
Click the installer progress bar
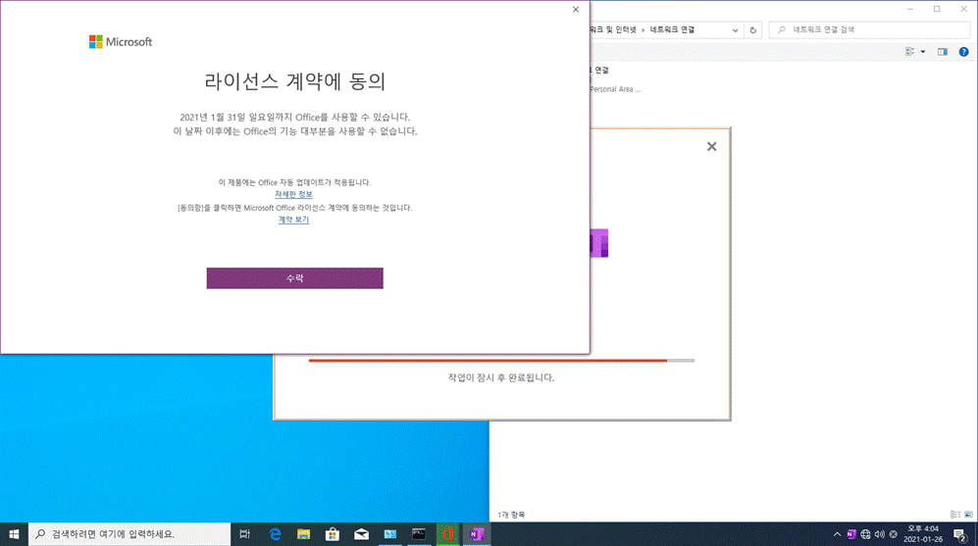click(x=501, y=361)
